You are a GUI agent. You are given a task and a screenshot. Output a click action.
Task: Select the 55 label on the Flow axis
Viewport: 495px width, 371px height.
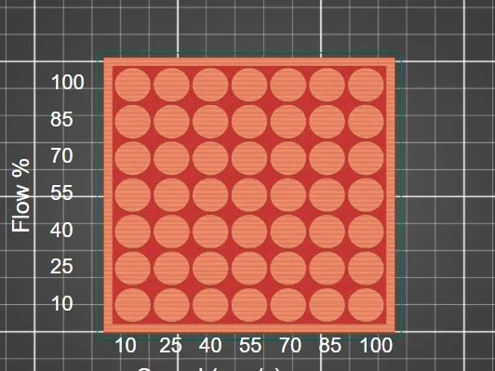(x=61, y=192)
